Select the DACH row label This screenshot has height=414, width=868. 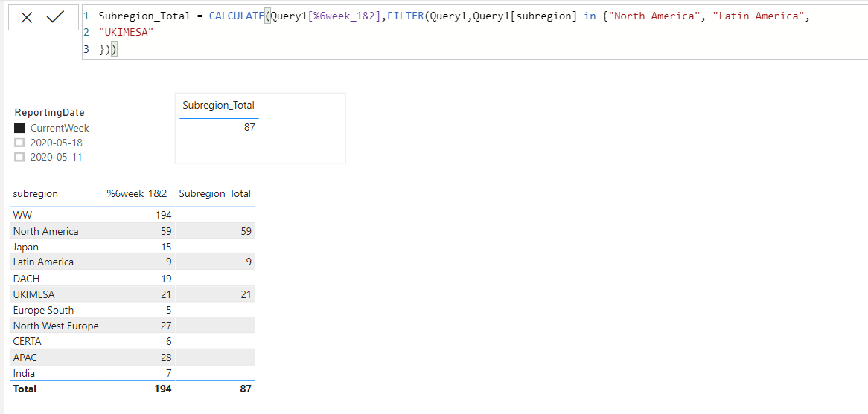(x=27, y=279)
